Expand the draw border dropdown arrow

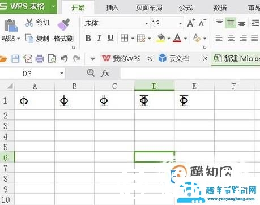[x=150, y=39]
